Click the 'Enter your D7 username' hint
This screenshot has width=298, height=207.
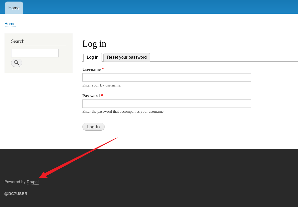102,85
